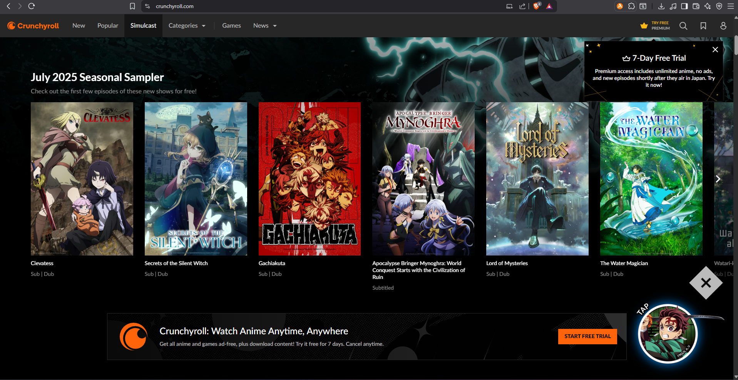
Task: Click the browser forward arrow
Action: point(20,6)
